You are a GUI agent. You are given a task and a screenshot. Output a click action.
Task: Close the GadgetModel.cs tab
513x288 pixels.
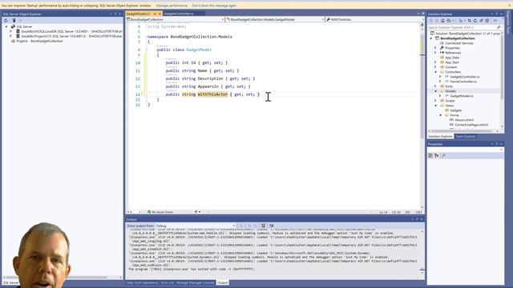coord(160,14)
